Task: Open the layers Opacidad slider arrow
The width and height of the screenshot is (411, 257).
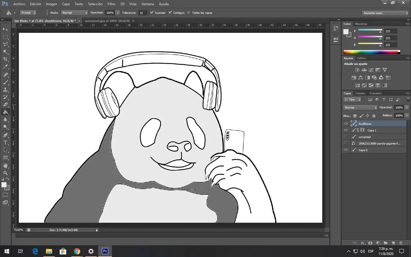Action: click(407, 107)
